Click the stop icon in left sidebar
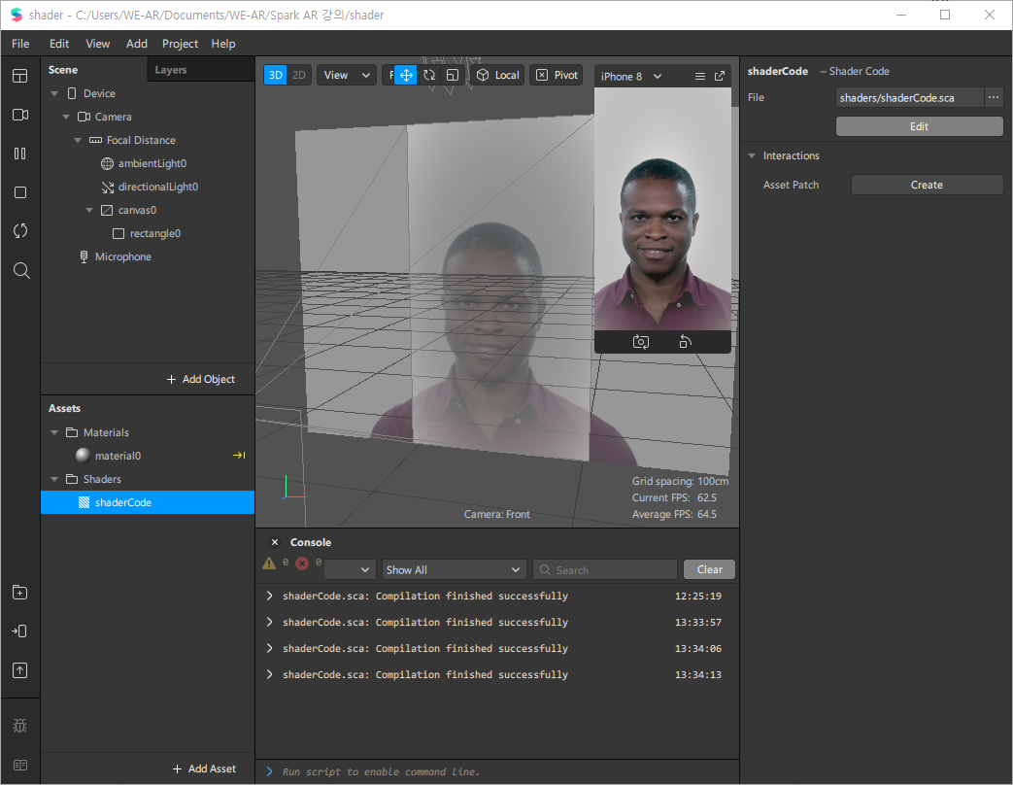This screenshot has height=785, width=1013. click(20, 192)
